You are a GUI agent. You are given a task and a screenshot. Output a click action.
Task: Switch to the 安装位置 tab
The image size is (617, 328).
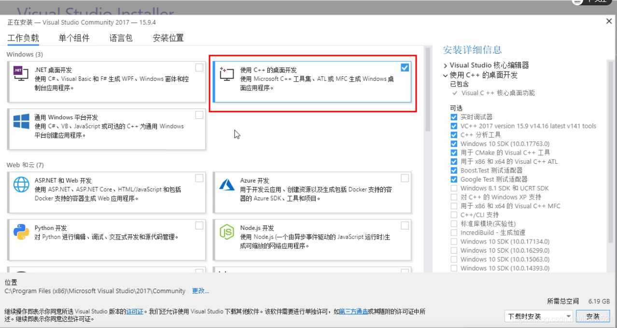point(168,38)
